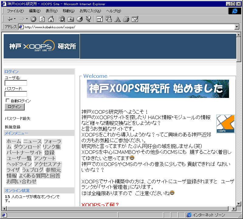Click the horizontal scrollbar thumb
The width and height of the screenshot is (243, 219).
[x=118, y=209]
